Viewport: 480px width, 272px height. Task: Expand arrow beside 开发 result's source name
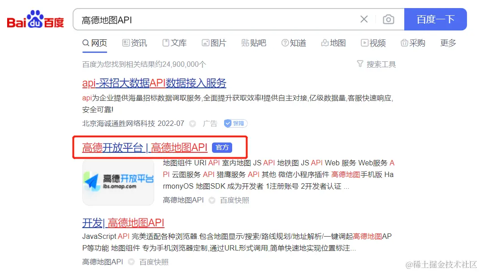tap(131, 262)
